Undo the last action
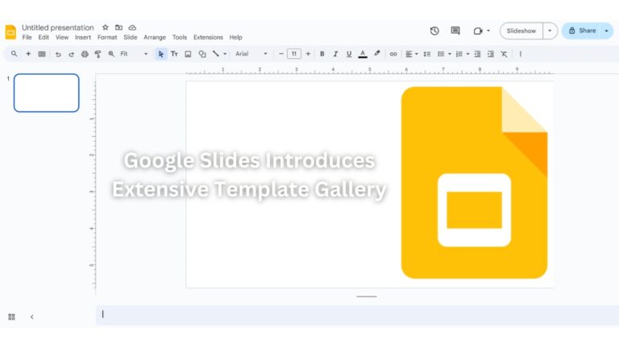 [x=58, y=54]
